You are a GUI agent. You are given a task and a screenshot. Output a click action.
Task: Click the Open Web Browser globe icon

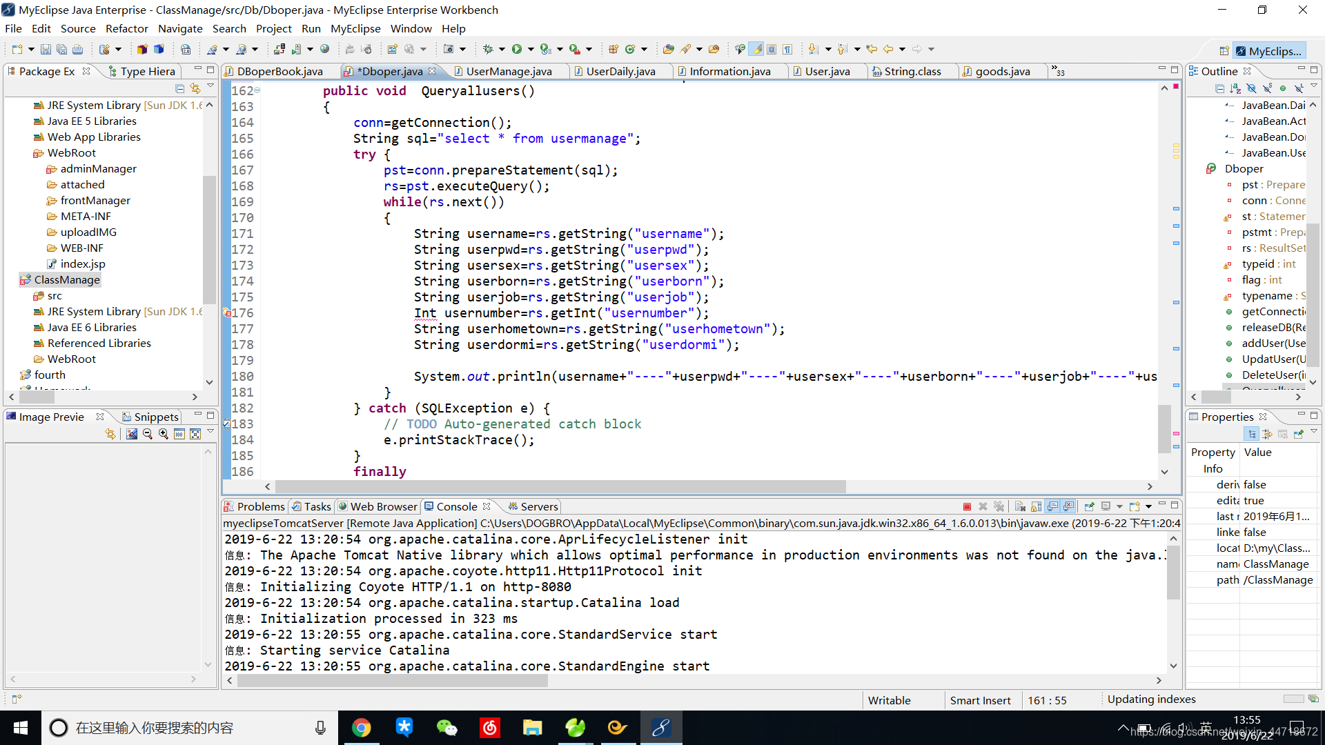click(x=325, y=49)
